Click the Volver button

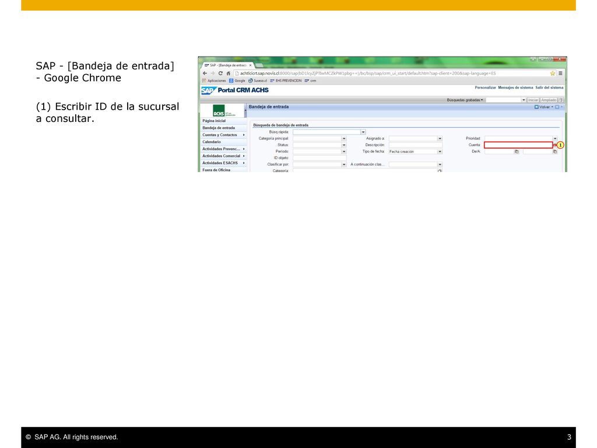coord(545,107)
